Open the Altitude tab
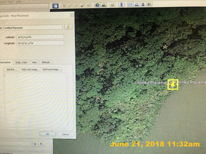This screenshot has height=154, width=206. (46, 62)
